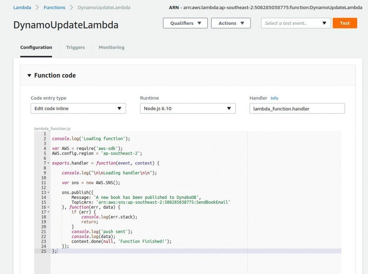Screen dimensions: 368x274
Task: Click the Handler Info link
Action: [274, 98]
